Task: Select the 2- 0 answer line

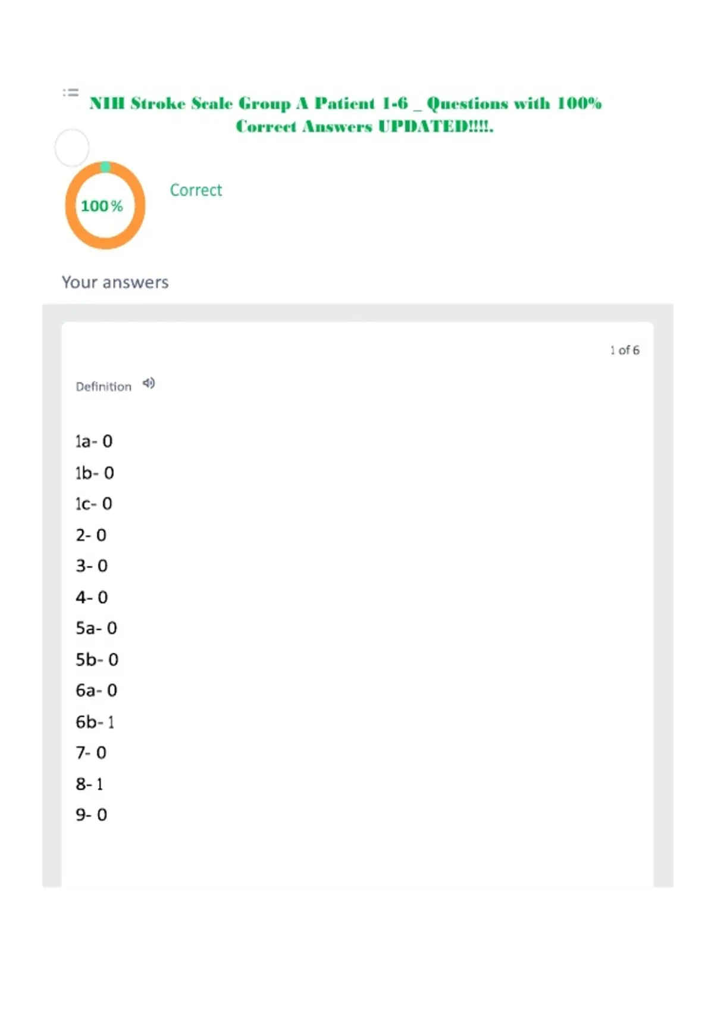Action: 91,535
